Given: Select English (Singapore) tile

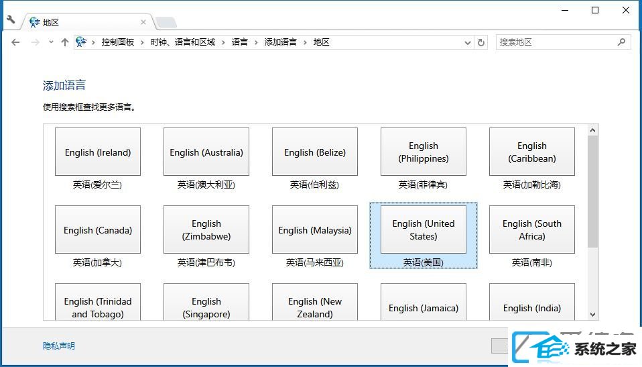Looking at the screenshot, I should (x=206, y=302).
